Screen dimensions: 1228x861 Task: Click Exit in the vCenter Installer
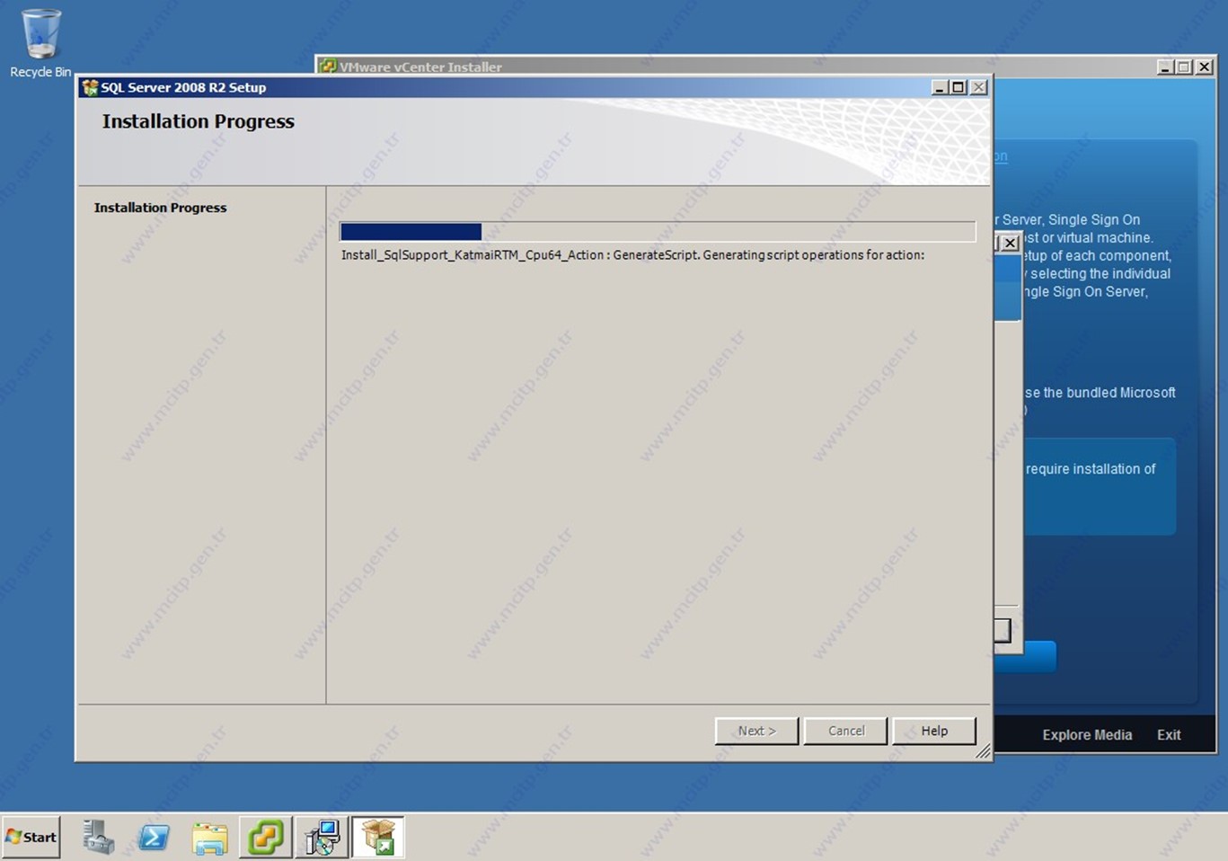(1169, 734)
